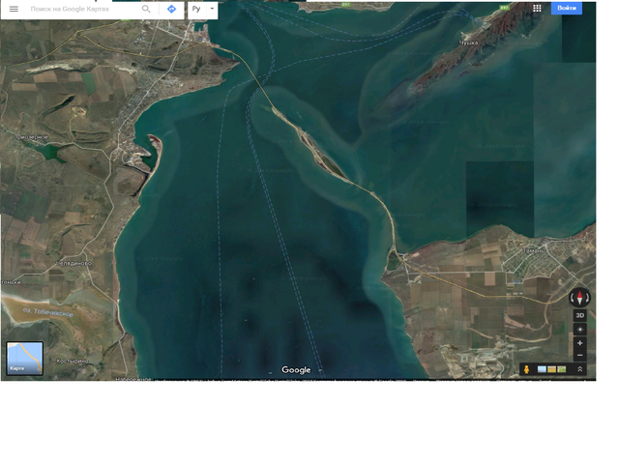Focus the Google Maps search field
The height and width of the screenshot is (464, 618).
tap(83, 9)
